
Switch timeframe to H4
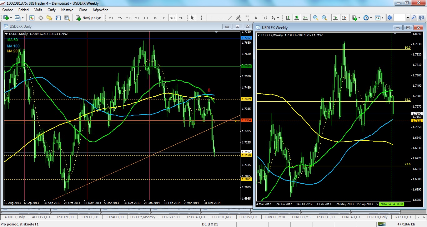click(155, 18)
